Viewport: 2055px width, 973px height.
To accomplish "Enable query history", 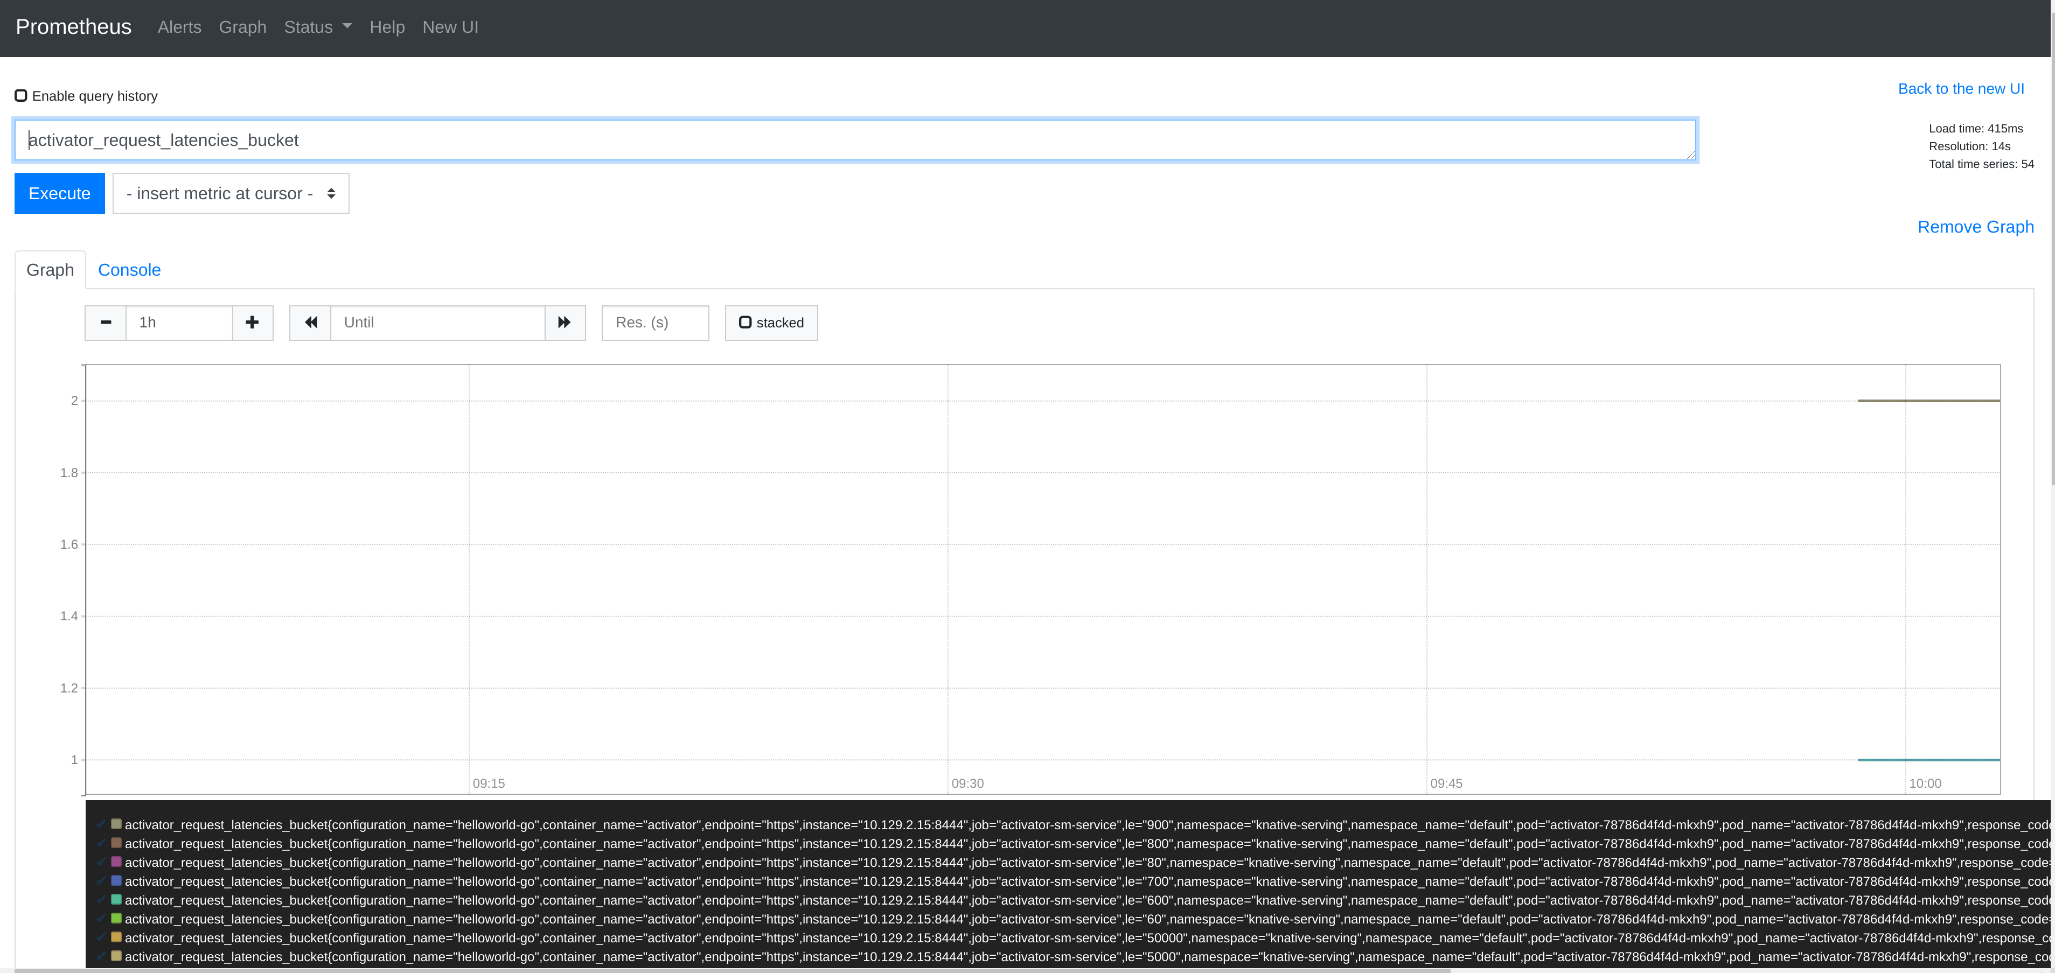I will coord(22,95).
